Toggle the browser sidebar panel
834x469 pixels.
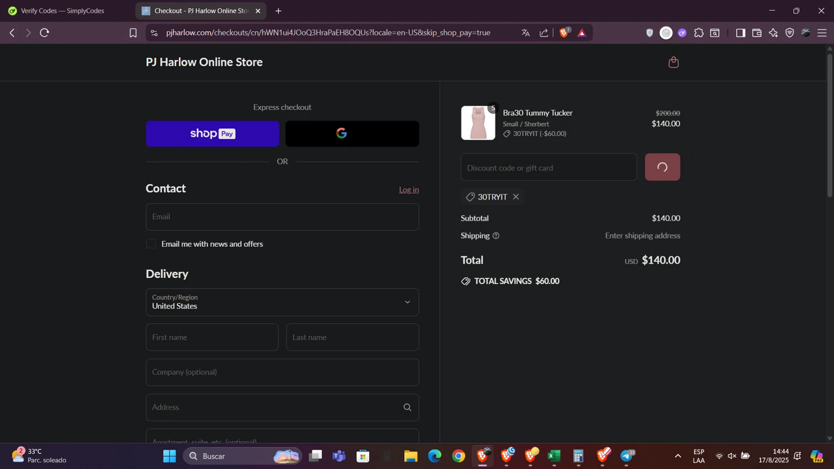(740, 33)
